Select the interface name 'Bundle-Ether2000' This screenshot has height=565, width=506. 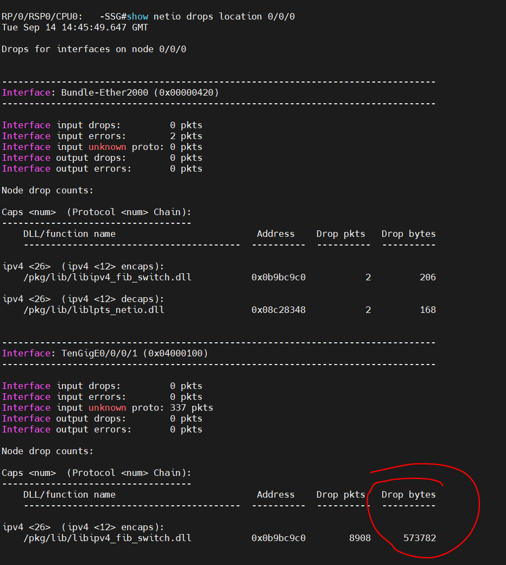[105, 92]
